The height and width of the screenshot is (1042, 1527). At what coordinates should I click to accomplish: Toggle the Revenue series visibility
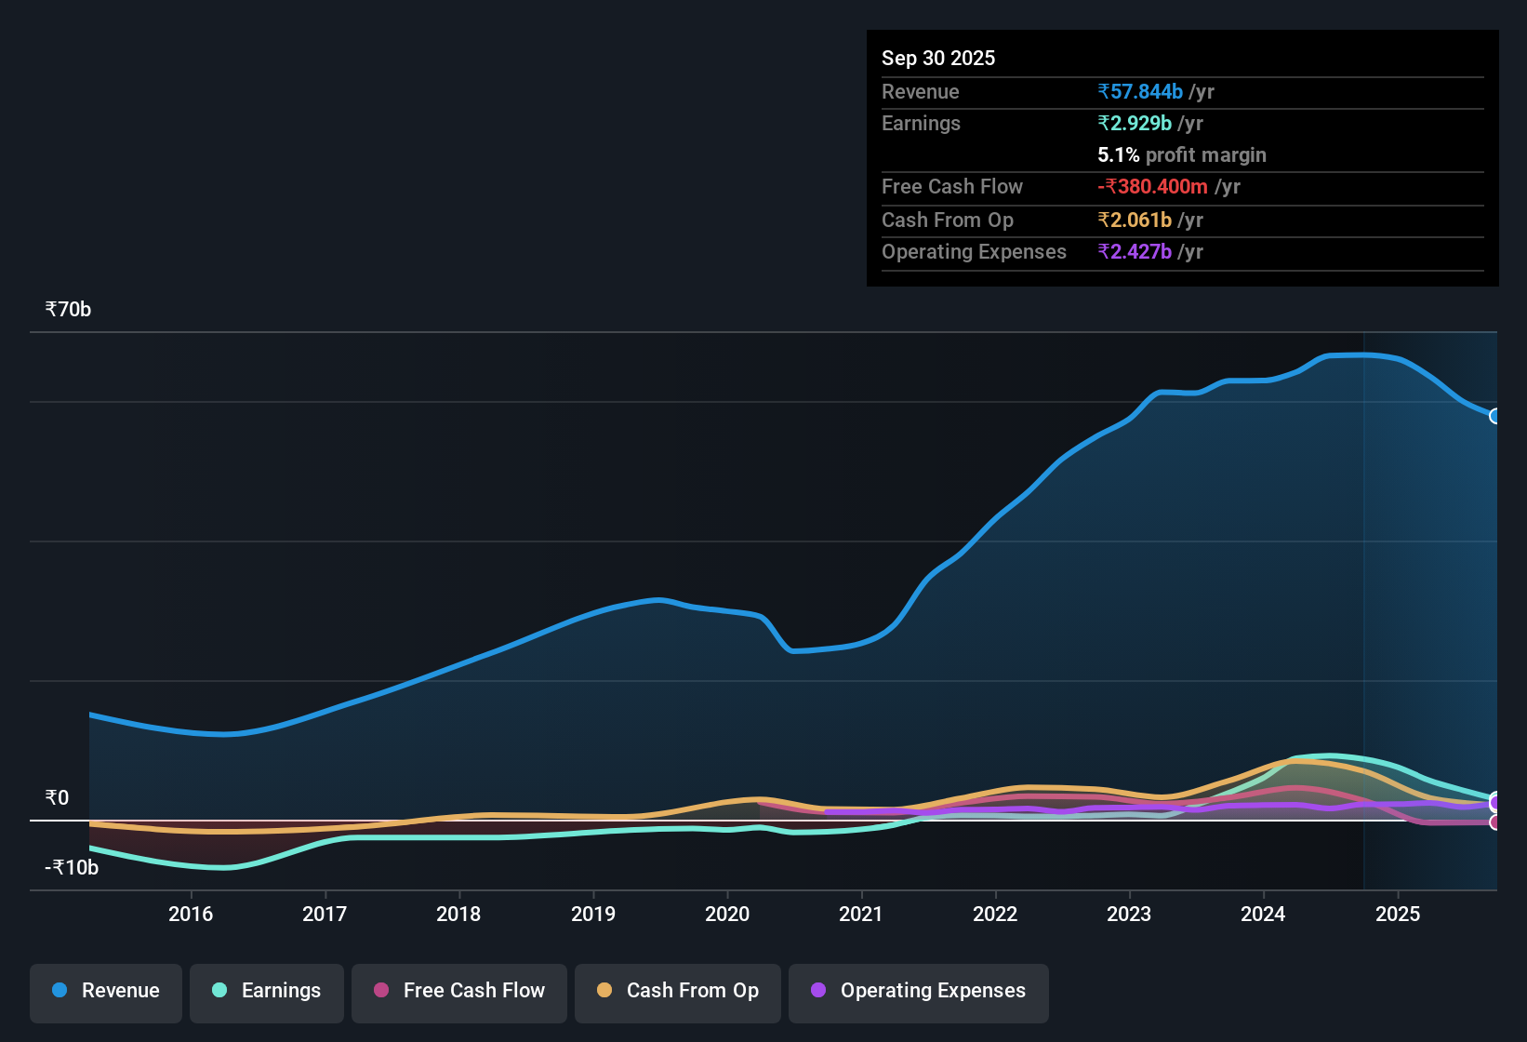tap(105, 991)
